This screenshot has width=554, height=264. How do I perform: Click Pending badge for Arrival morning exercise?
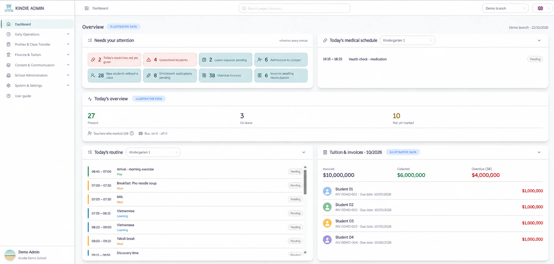click(295, 171)
